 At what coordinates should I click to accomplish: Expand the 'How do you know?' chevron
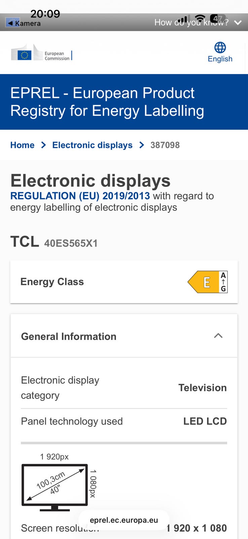[x=238, y=23]
